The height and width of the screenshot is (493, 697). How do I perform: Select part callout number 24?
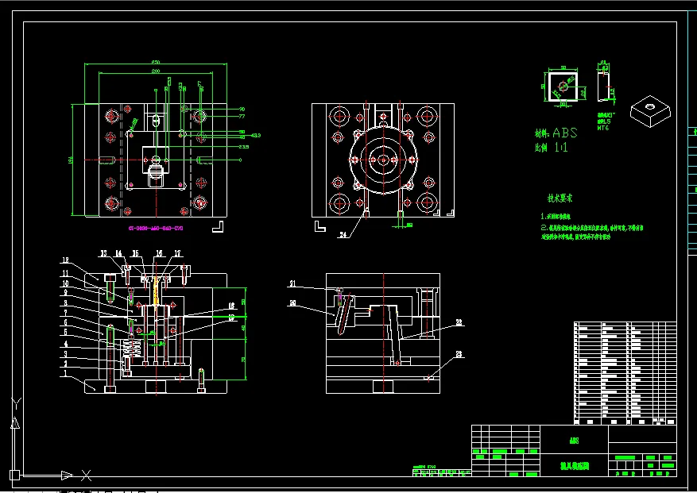coord(343,234)
